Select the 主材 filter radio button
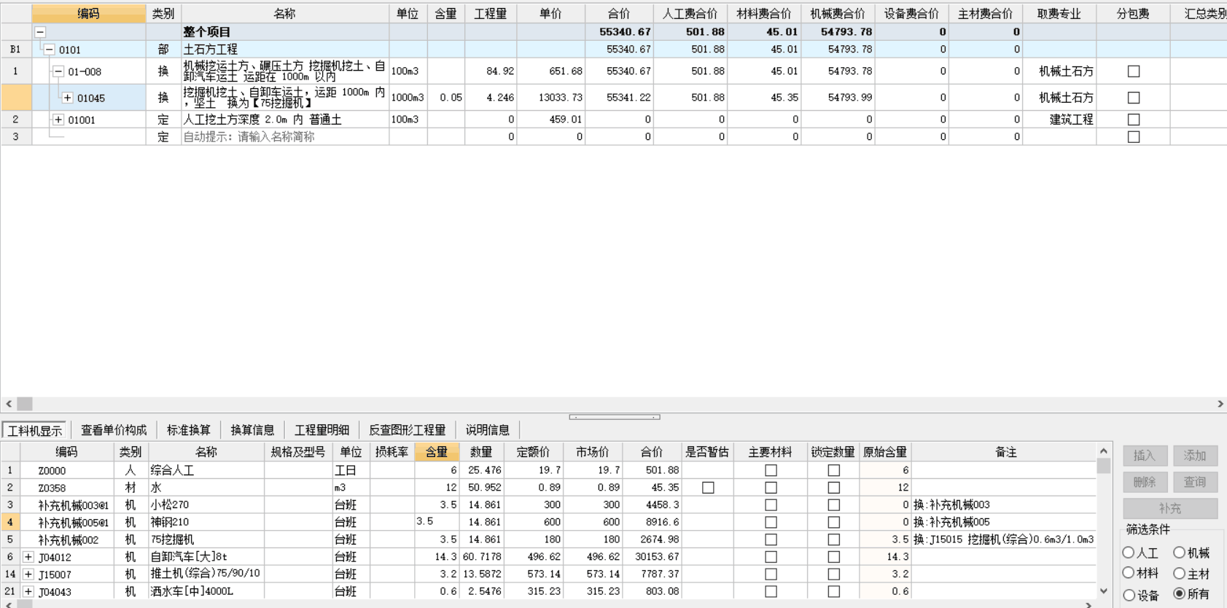 pyautogui.click(x=1179, y=573)
